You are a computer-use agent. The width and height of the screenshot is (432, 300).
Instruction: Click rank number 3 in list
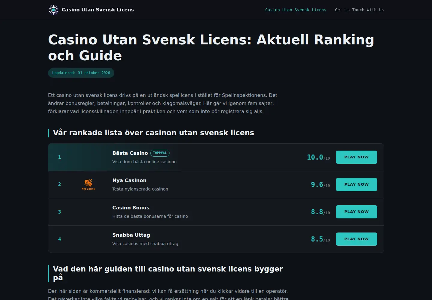(x=59, y=212)
